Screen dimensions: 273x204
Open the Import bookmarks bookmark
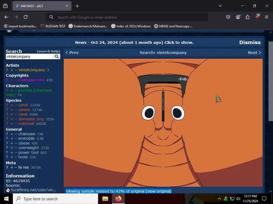(20, 26)
